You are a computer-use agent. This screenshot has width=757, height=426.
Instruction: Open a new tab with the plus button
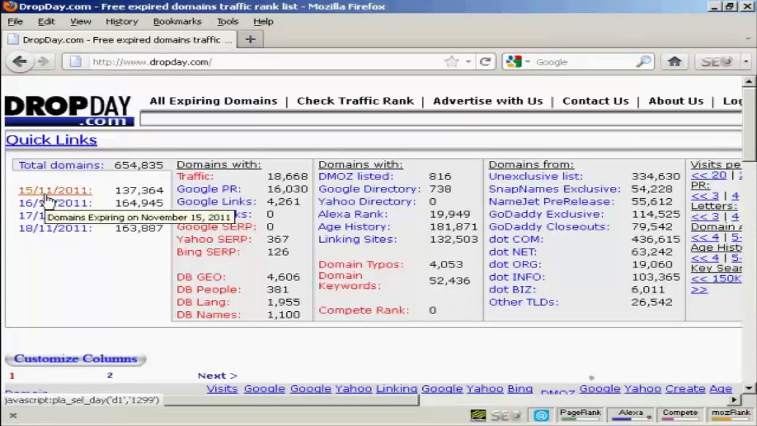(x=250, y=40)
